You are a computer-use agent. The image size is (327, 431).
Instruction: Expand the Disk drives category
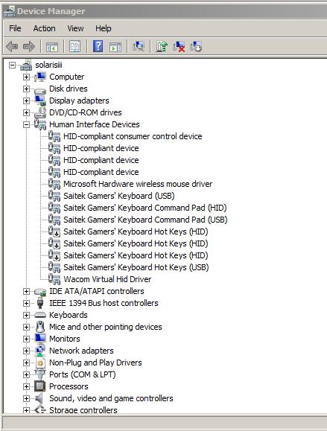pyautogui.click(x=26, y=89)
